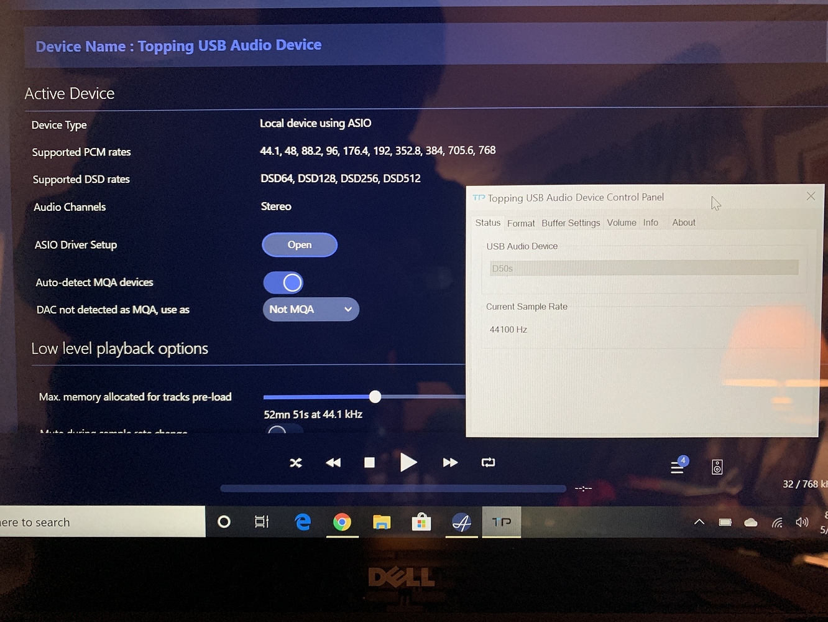The height and width of the screenshot is (622, 828).
Task: Click the DSD64, DSD128 rates text
Action: 341,179
